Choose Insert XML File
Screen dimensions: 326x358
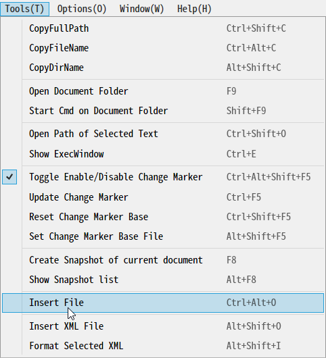[163, 326]
